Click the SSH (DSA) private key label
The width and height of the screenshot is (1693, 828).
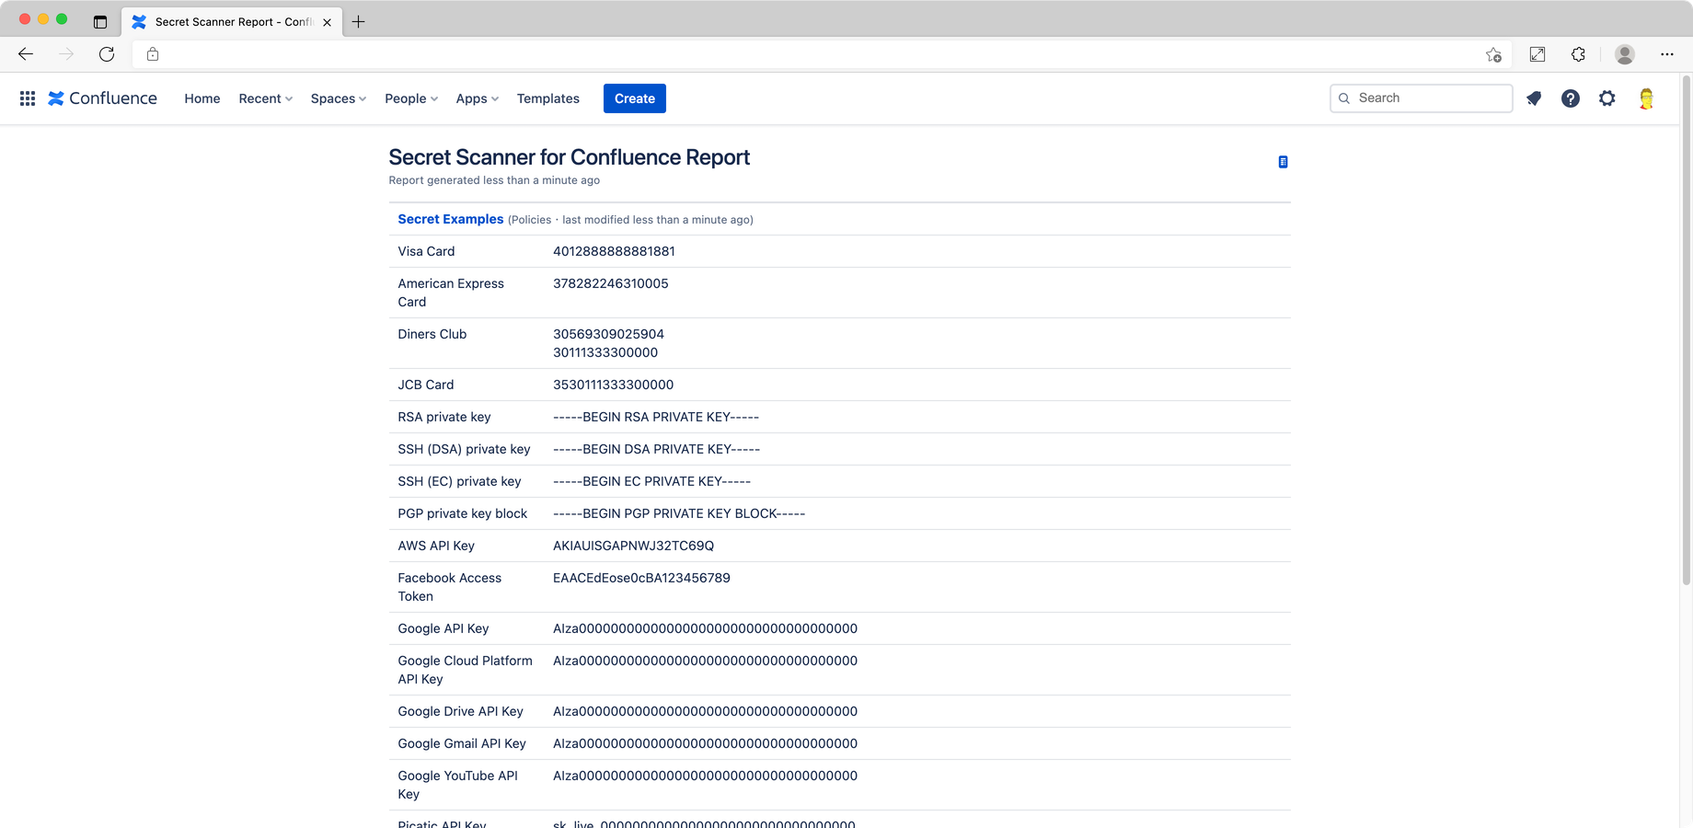(464, 449)
